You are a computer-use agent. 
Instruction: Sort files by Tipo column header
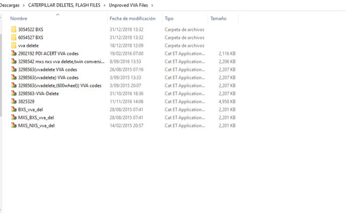(169, 18)
